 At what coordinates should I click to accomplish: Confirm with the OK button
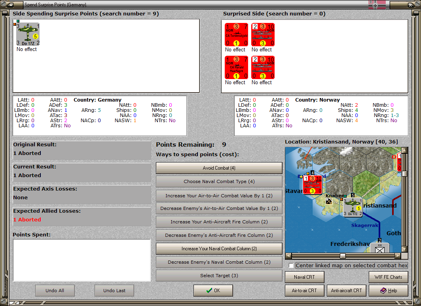point(213,291)
